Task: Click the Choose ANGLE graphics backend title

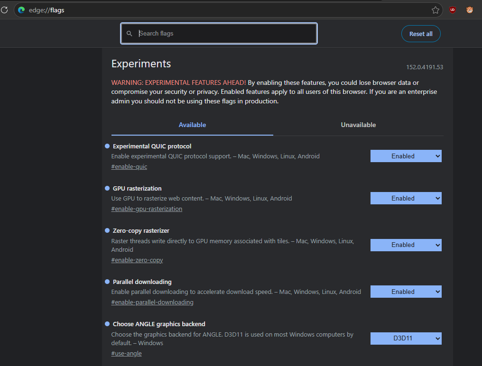Action: [159, 324]
